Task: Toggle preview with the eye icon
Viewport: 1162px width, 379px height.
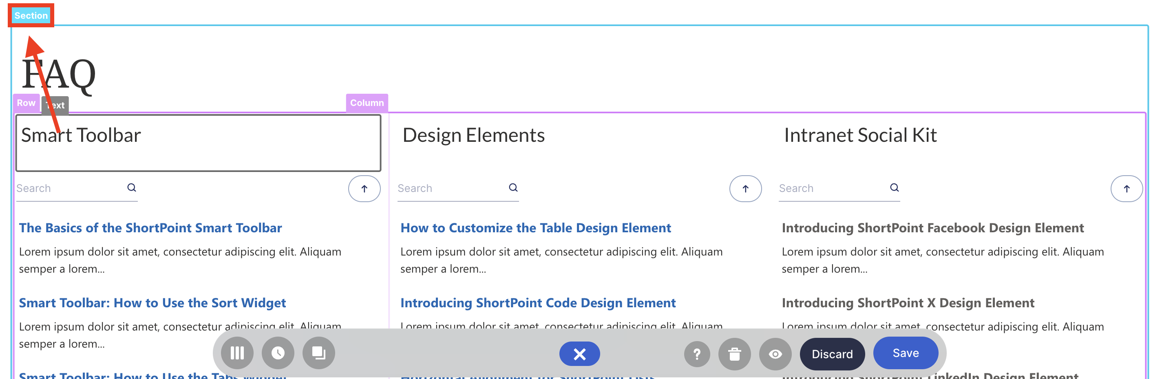Action: click(775, 354)
